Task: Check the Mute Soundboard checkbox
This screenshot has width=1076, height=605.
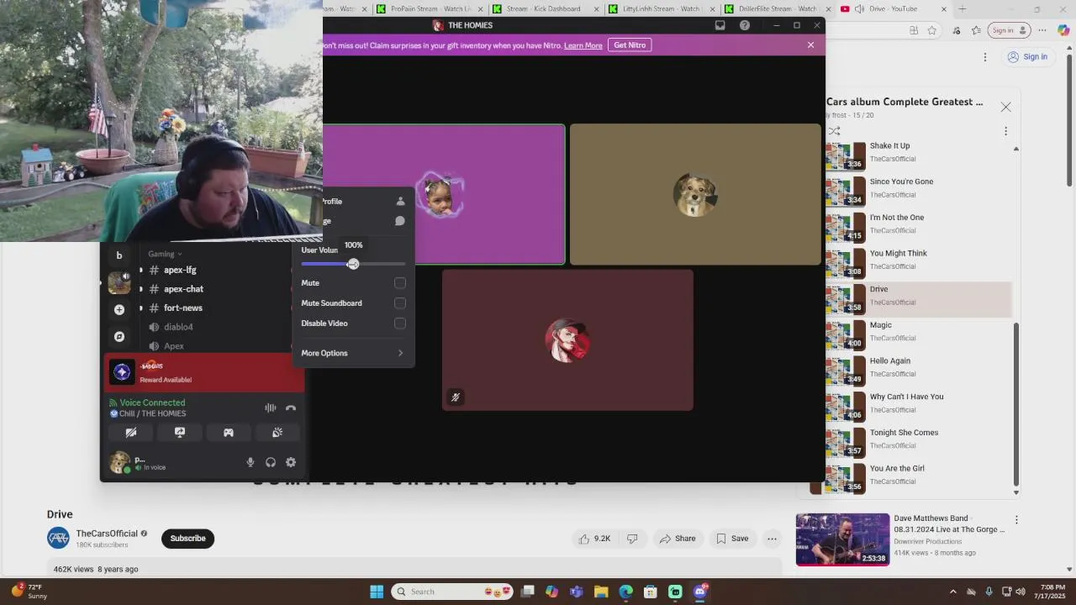Action: pos(400,303)
